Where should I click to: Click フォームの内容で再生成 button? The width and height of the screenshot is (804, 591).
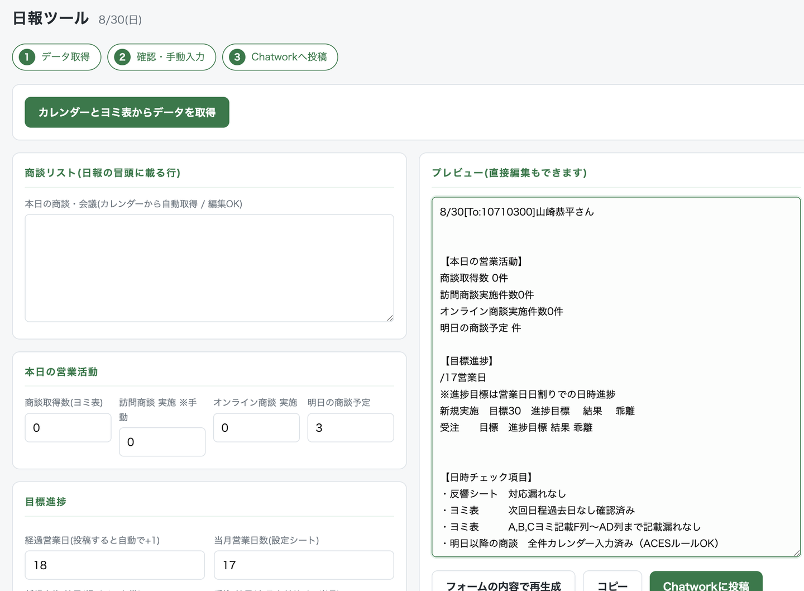click(504, 584)
